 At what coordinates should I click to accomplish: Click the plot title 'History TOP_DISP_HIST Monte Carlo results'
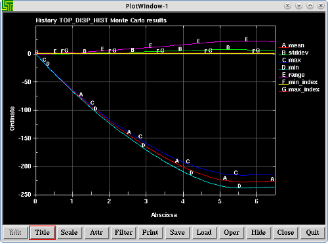coord(101,20)
